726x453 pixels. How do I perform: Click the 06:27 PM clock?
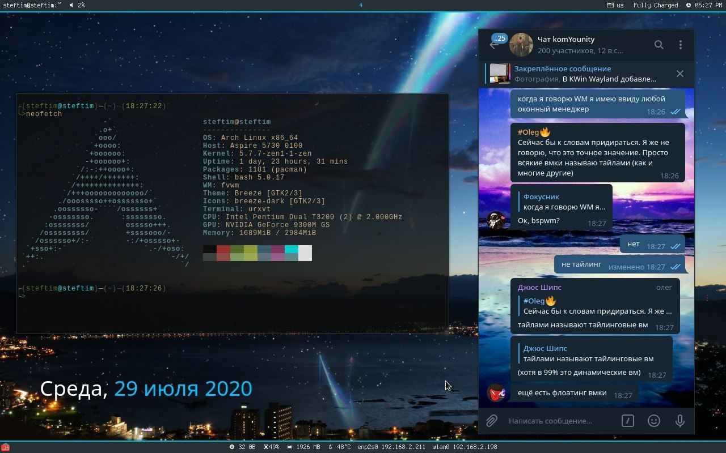(704, 5)
